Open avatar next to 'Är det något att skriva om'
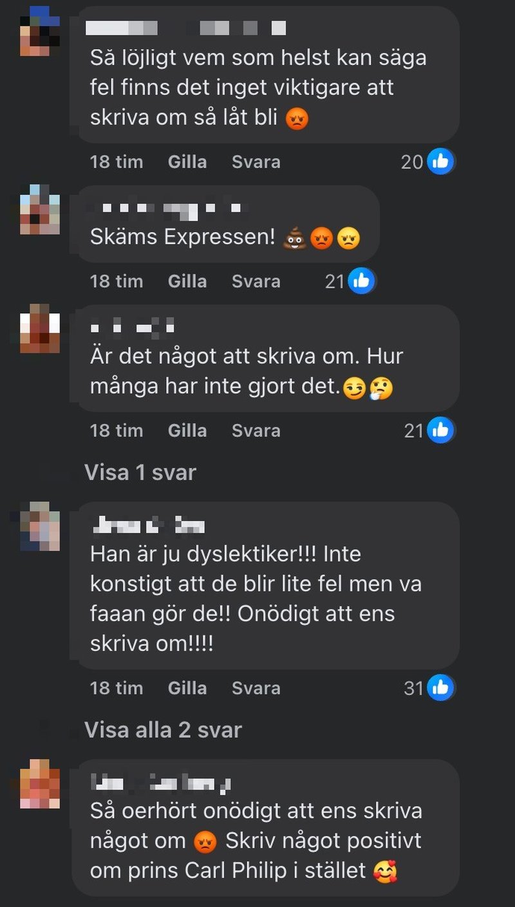Viewport: 515px width, 907px height. (x=40, y=328)
